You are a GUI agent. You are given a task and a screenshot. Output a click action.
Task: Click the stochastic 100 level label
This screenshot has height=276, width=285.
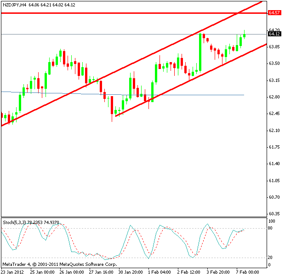272,221
